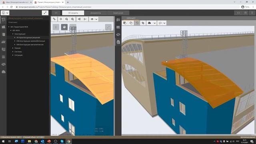Click the paste/clipboard icon in right viewer toolbar
The width and height of the screenshot is (256, 144).
coord(125,23)
